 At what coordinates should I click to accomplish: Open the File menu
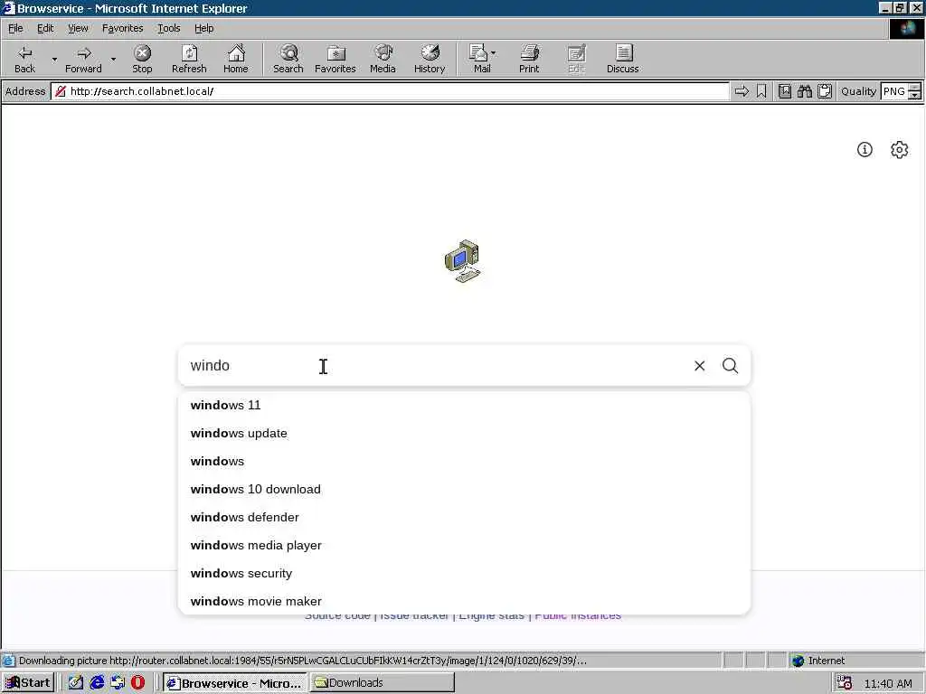click(15, 28)
